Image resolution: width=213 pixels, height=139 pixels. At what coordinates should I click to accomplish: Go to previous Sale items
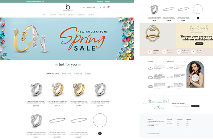pos(183,61)
